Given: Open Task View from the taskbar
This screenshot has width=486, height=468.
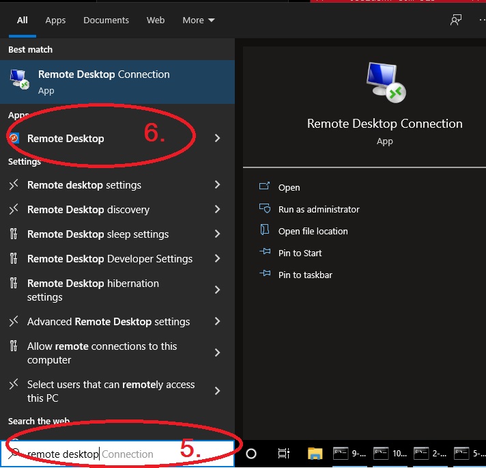Looking at the screenshot, I should [283, 454].
